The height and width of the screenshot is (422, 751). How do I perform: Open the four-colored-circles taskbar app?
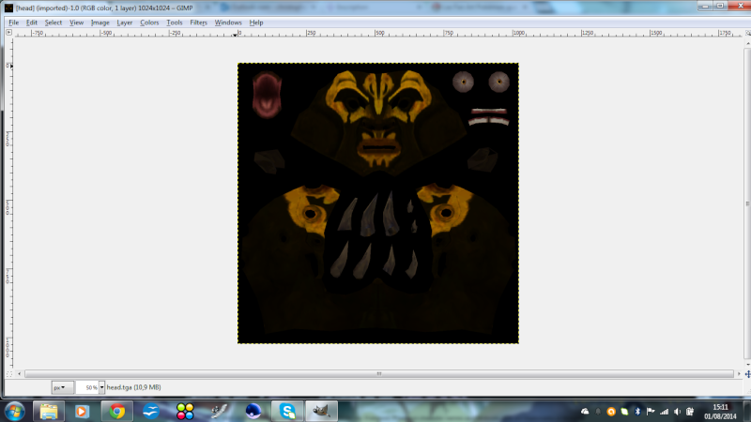tap(185, 412)
